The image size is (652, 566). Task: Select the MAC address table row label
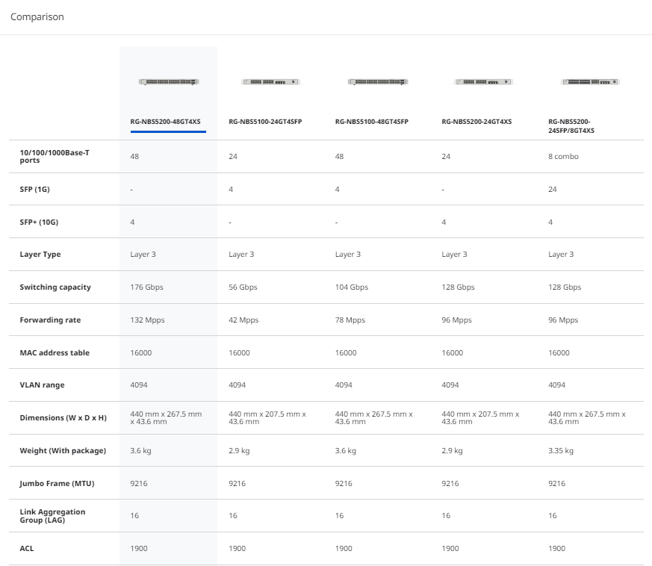click(x=55, y=353)
